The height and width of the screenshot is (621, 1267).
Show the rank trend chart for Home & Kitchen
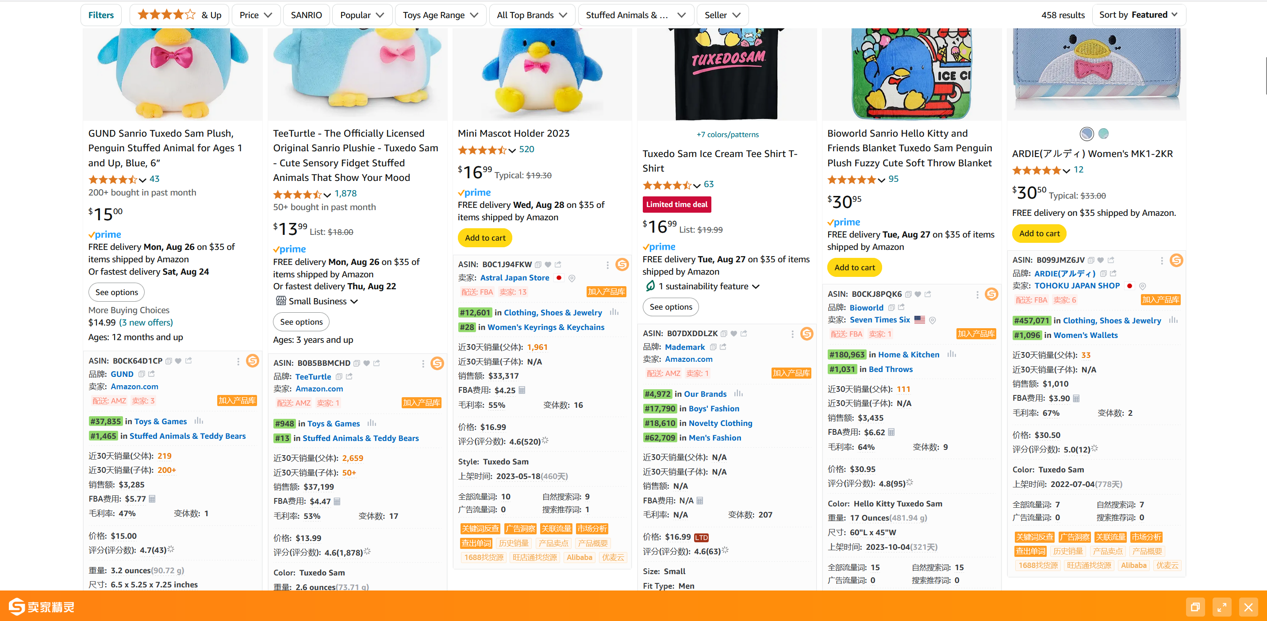tap(951, 354)
